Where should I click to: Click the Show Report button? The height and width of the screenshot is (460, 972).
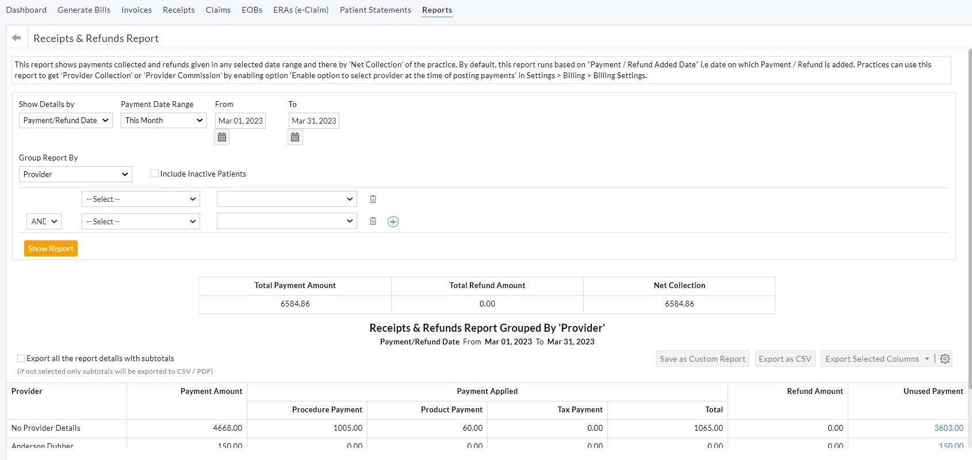[51, 248]
